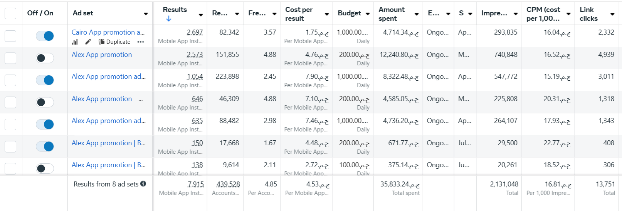
Task: Tick the select-all checkbox in the header
Action: pyautogui.click(x=10, y=13)
